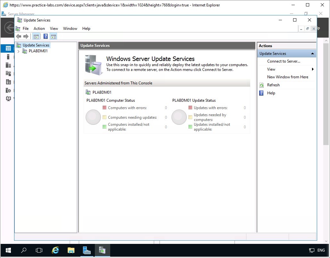Viewport: 330px width, 258px height.
Task: Click the Forward arrow toolbar icon
Action: coord(26,36)
